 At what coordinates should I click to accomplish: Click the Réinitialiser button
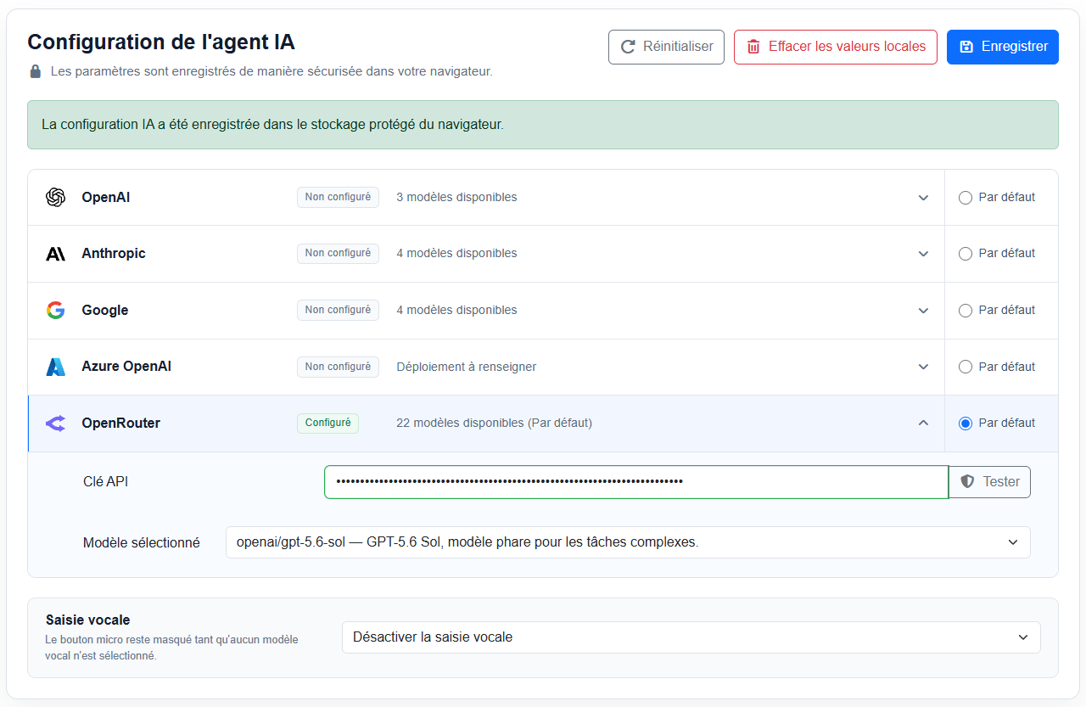pos(666,47)
